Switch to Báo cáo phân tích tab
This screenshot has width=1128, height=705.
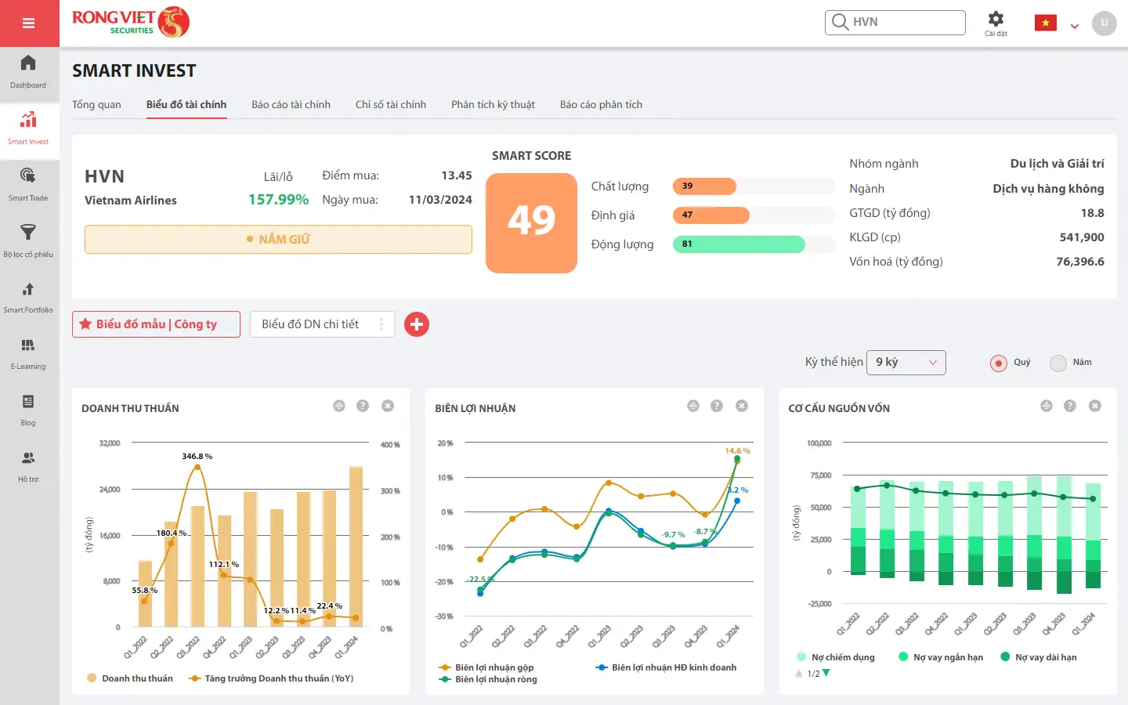(601, 104)
